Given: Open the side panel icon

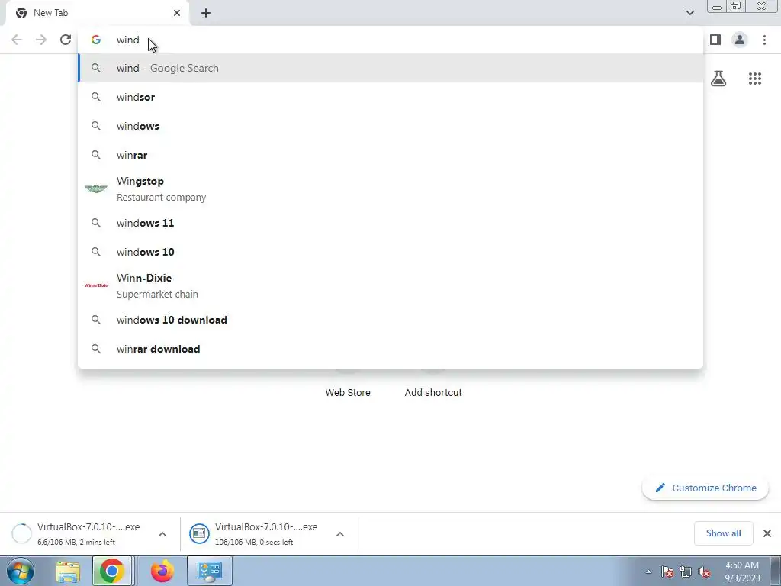Looking at the screenshot, I should 715,40.
